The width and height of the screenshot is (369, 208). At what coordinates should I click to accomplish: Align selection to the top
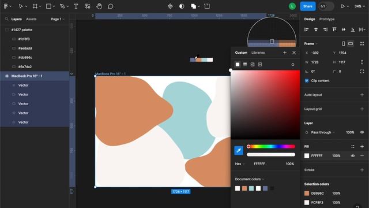coord(334,29)
